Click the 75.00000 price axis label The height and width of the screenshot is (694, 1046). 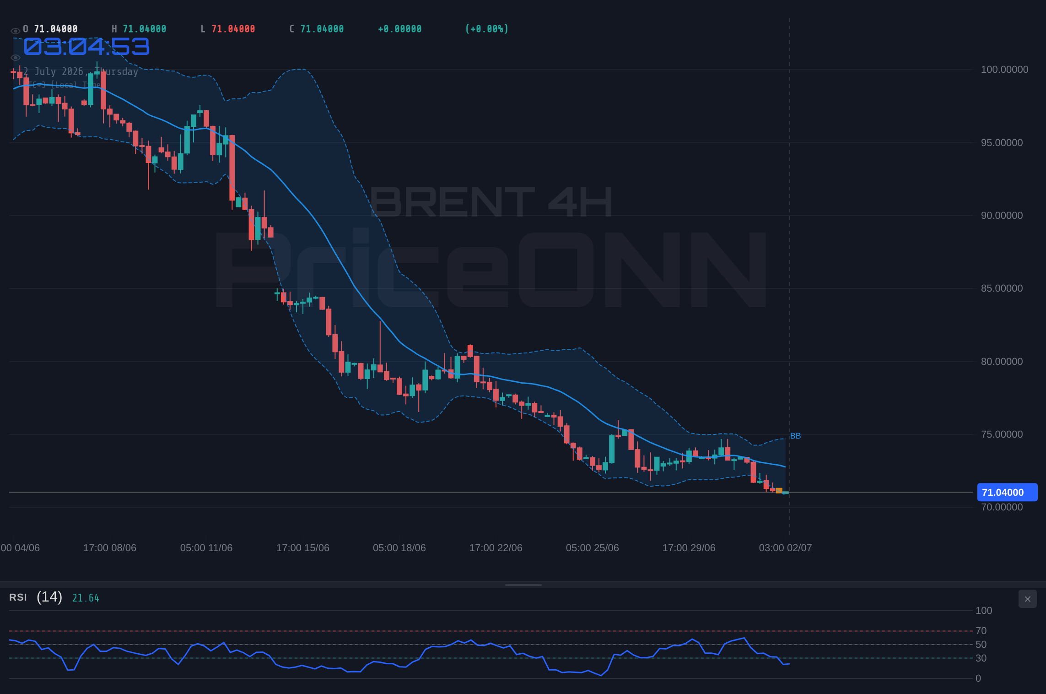[x=1002, y=434]
